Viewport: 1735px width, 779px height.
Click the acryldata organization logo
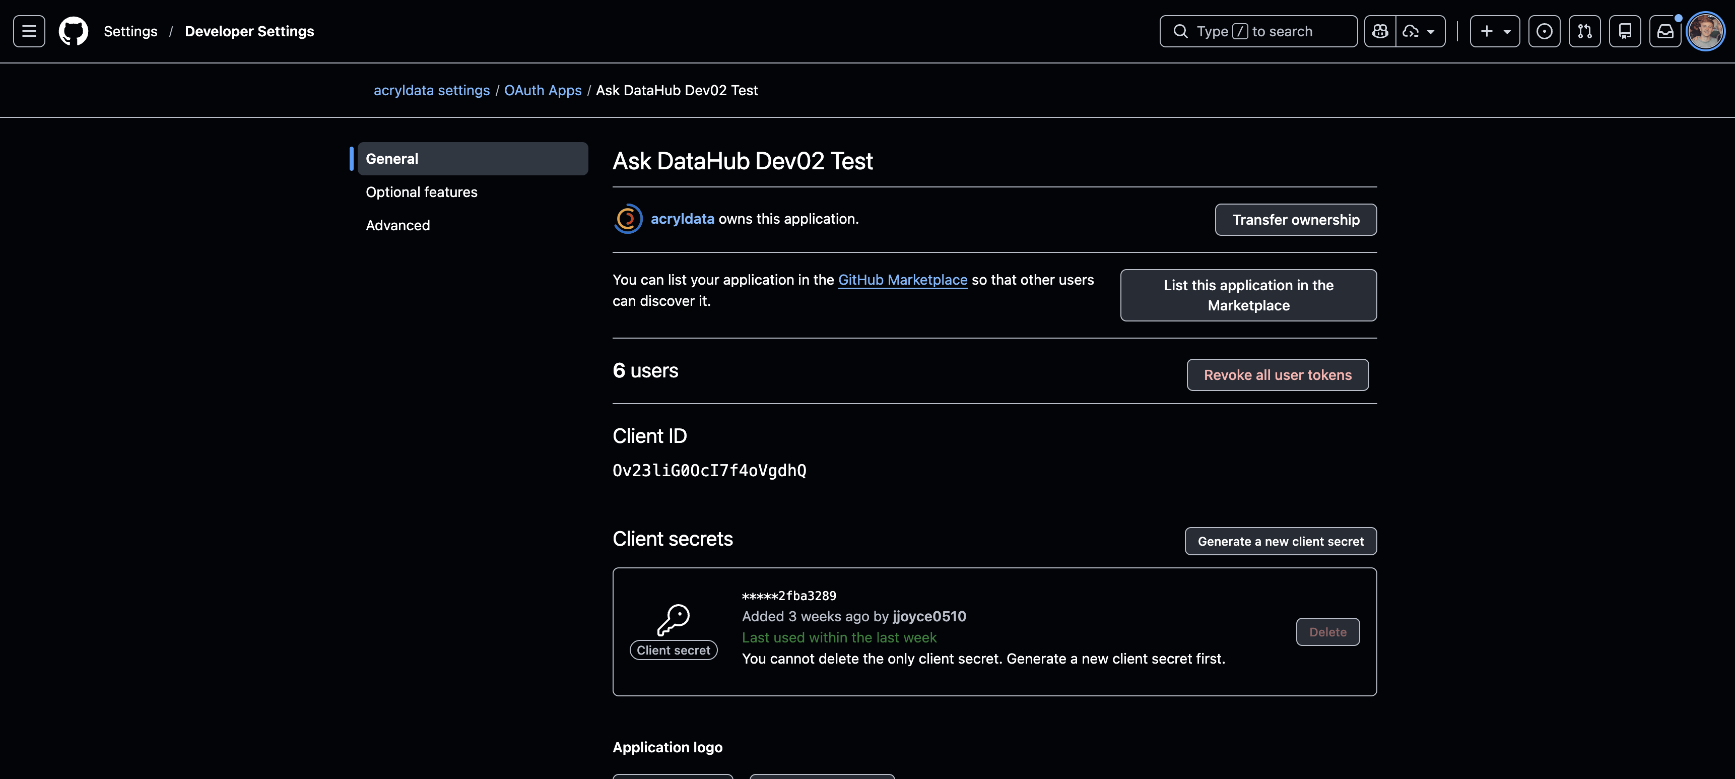click(628, 219)
